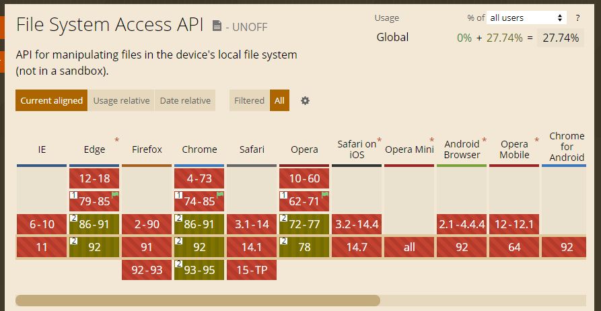Screen dimensions: 601x311
Task: Click the Opera Mobile 64 cell
Action: (514, 247)
